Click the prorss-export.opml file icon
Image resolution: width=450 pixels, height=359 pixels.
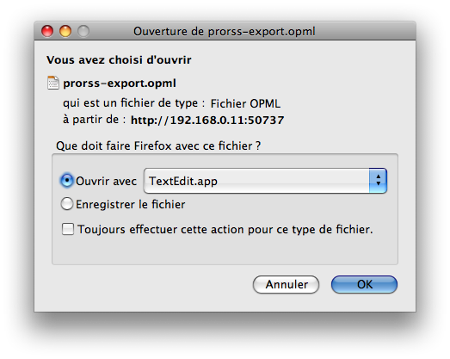[x=53, y=83]
